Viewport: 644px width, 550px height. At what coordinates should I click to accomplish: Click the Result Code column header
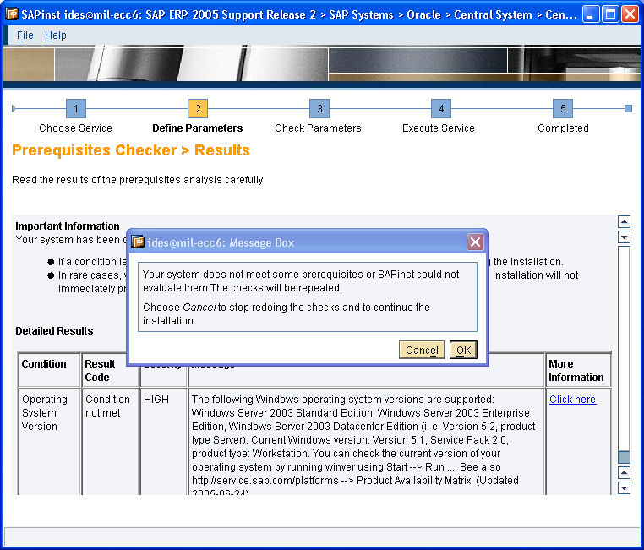[x=101, y=371]
